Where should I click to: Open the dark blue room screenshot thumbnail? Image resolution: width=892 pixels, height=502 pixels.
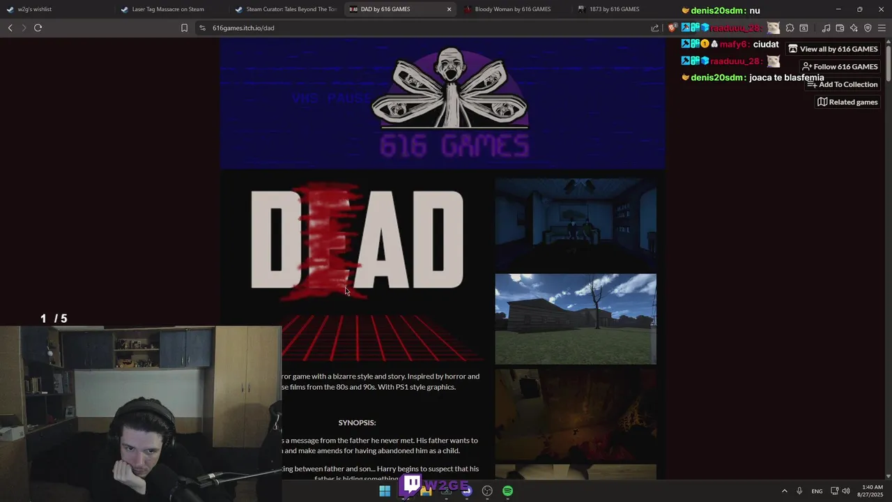coord(576,224)
